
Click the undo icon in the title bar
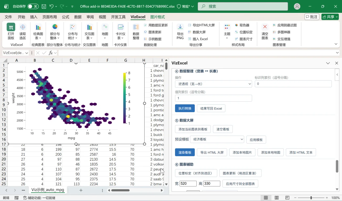click(51, 6)
